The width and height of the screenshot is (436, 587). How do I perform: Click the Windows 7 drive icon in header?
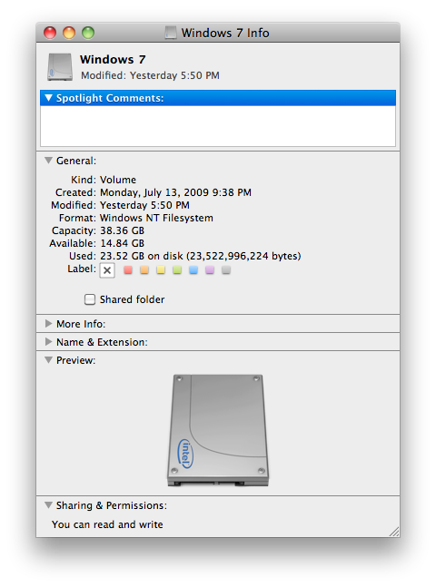(60, 67)
